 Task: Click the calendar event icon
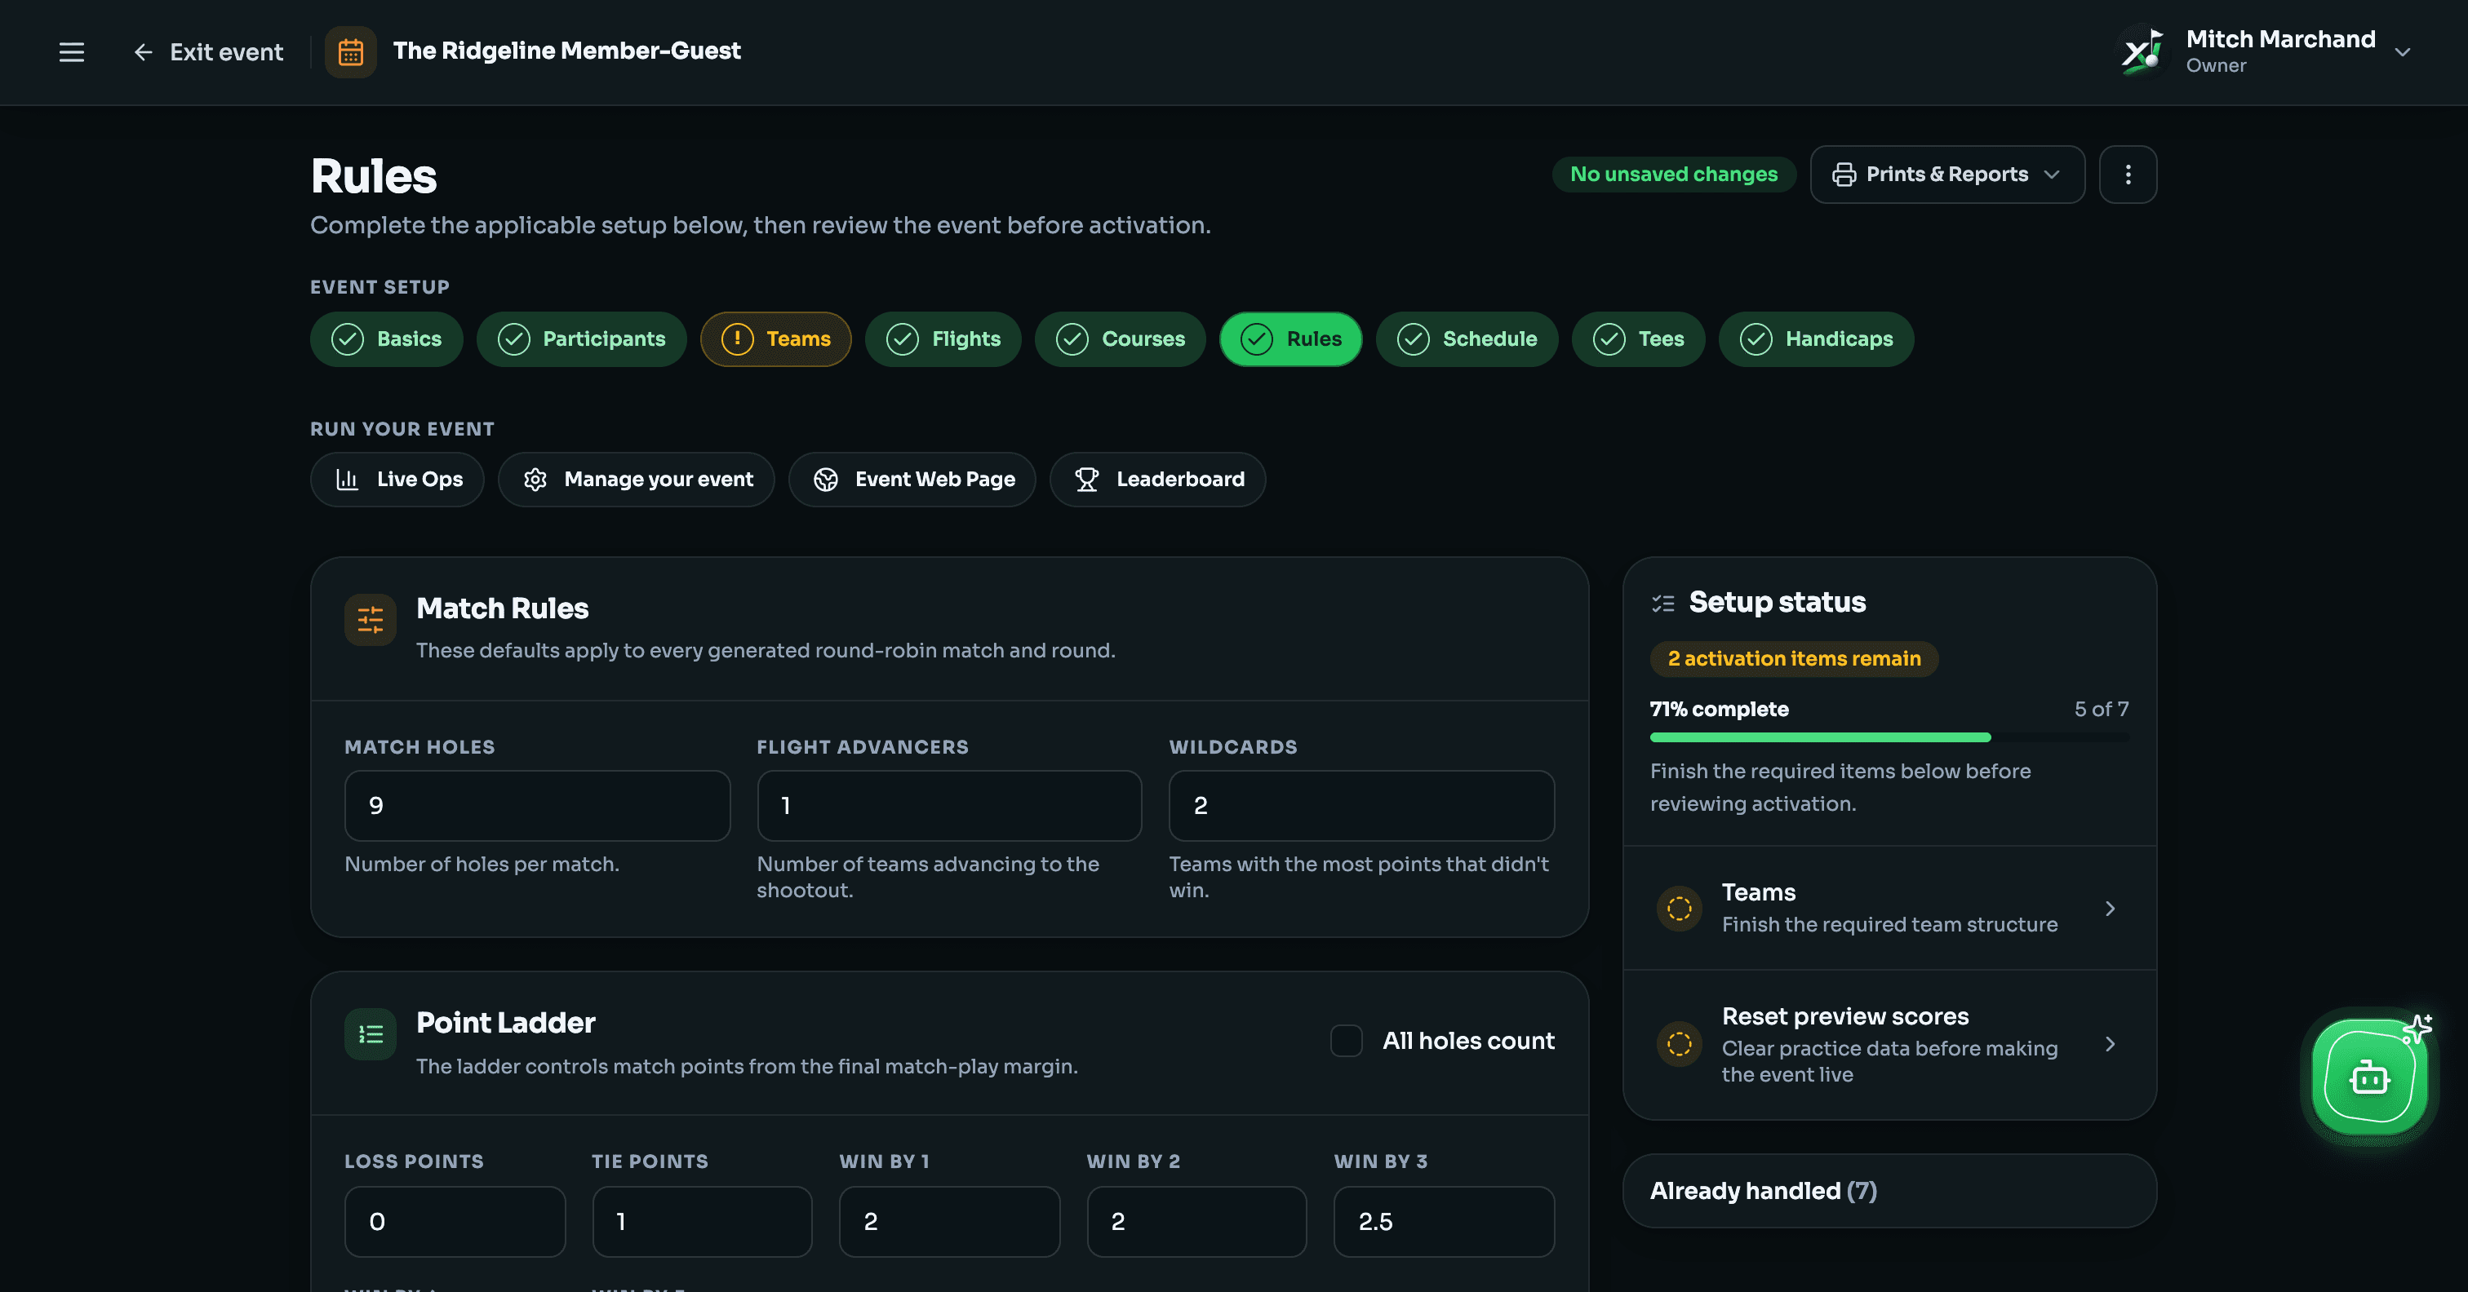click(351, 51)
